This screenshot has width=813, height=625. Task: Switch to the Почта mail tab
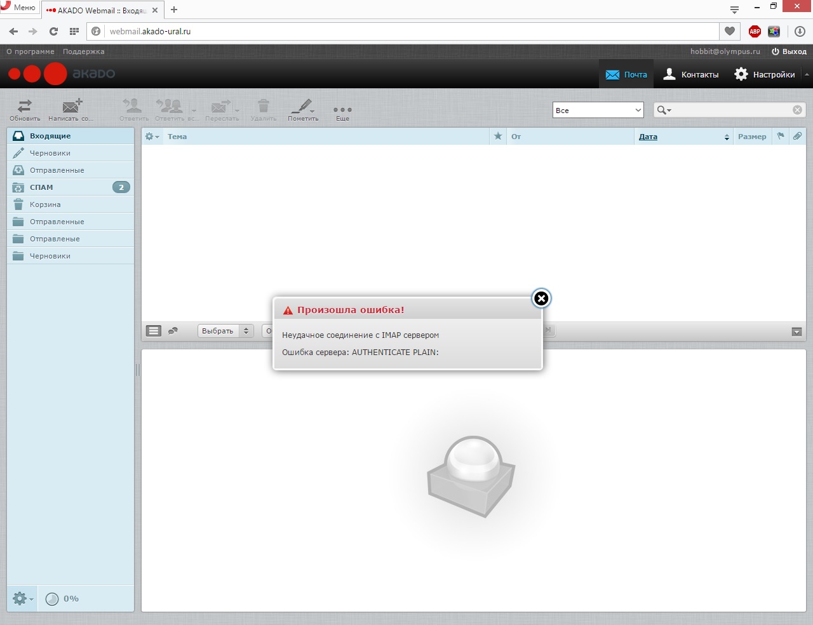click(x=626, y=74)
